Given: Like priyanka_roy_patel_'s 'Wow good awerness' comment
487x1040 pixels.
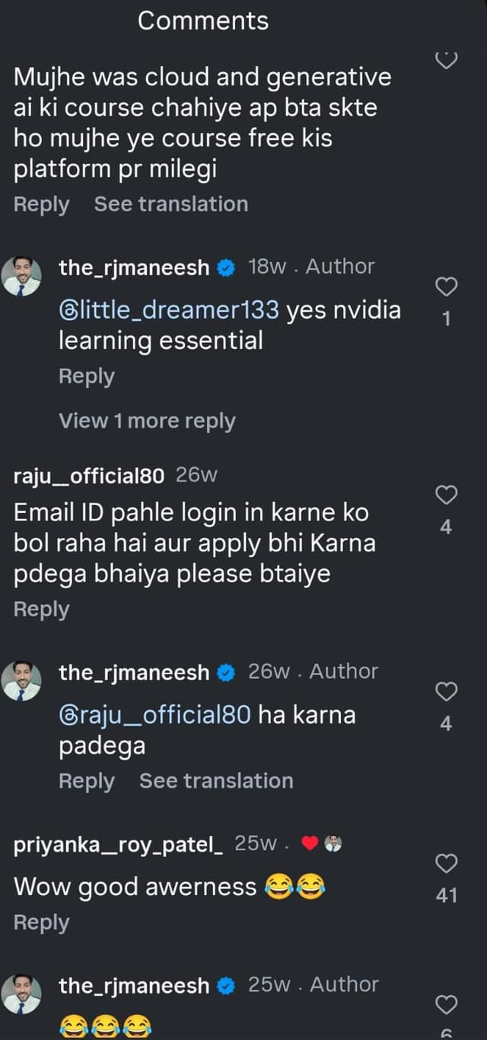Looking at the screenshot, I should coord(447,863).
